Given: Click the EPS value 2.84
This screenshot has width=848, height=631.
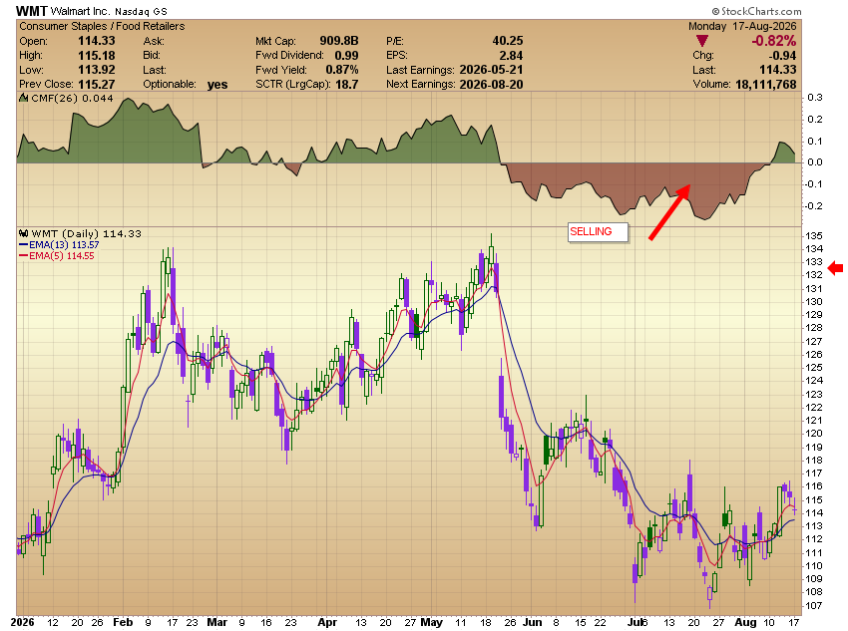Looking at the screenshot, I should click(x=511, y=55).
